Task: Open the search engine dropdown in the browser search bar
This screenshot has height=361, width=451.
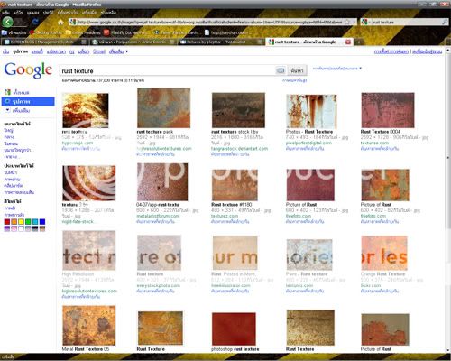Action: (x=365, y=22)
